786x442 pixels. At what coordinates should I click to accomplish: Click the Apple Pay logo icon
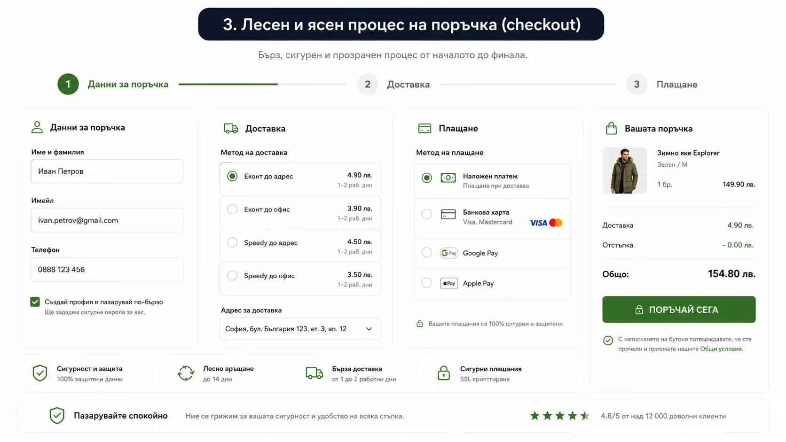pos(449,283)
